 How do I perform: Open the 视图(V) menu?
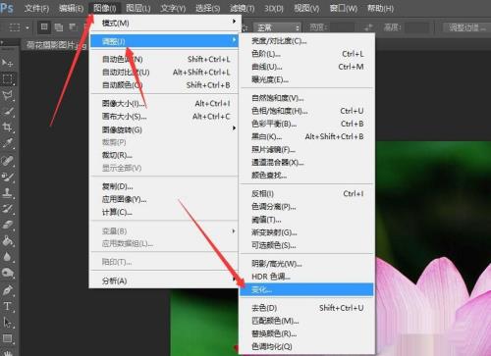(306, 8)
